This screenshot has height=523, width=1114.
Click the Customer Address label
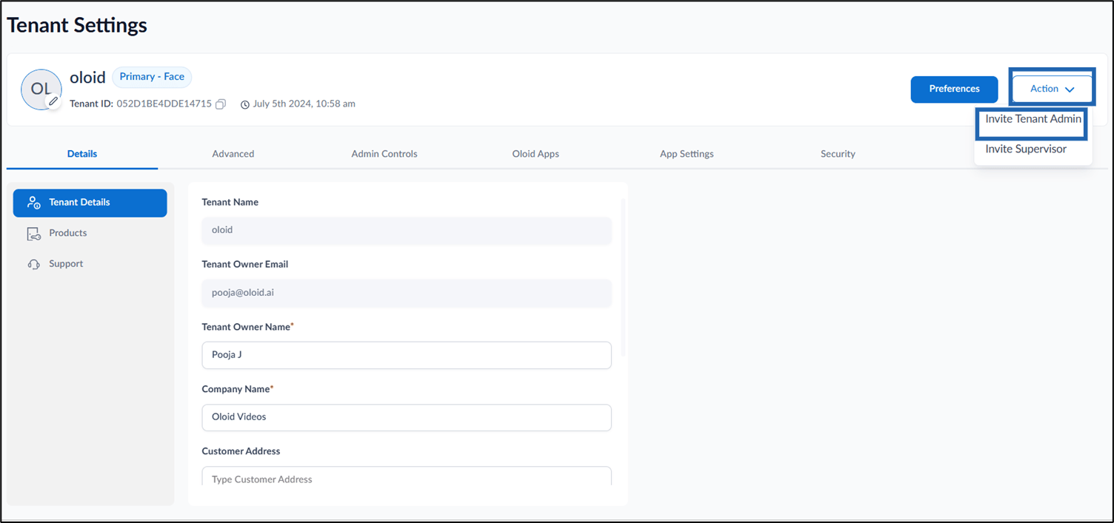tap(241, 451)
